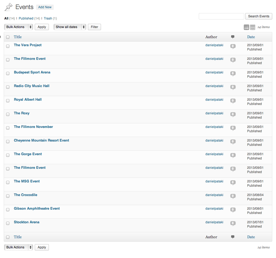Select The Crocodile checkbox

(8, 196)
